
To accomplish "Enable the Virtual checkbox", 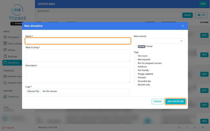I will [x=135, y=46].
